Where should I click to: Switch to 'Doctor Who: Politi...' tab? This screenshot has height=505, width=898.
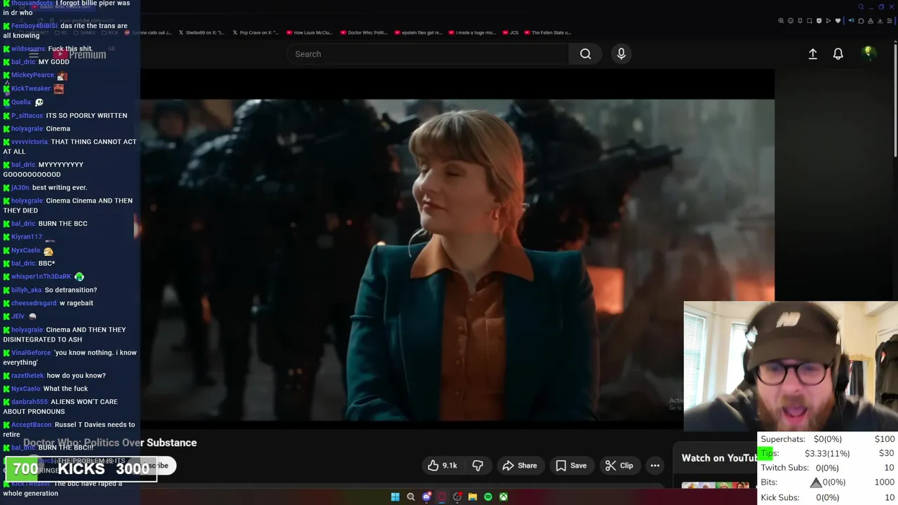tap(363, 32)
